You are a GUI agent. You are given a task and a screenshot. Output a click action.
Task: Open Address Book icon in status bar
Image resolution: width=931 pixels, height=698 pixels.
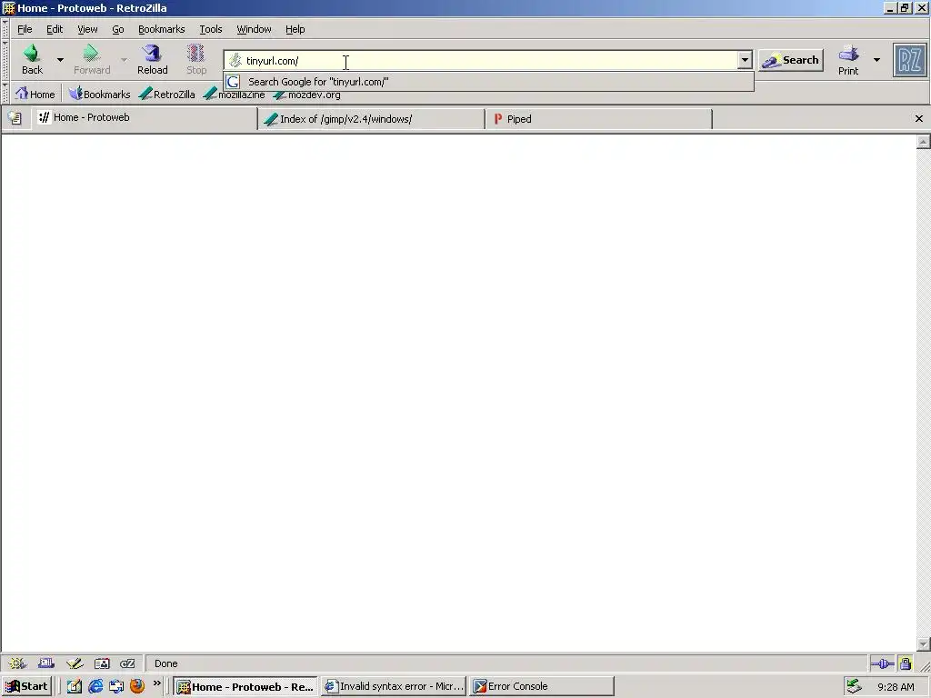(x=102, y=663)
